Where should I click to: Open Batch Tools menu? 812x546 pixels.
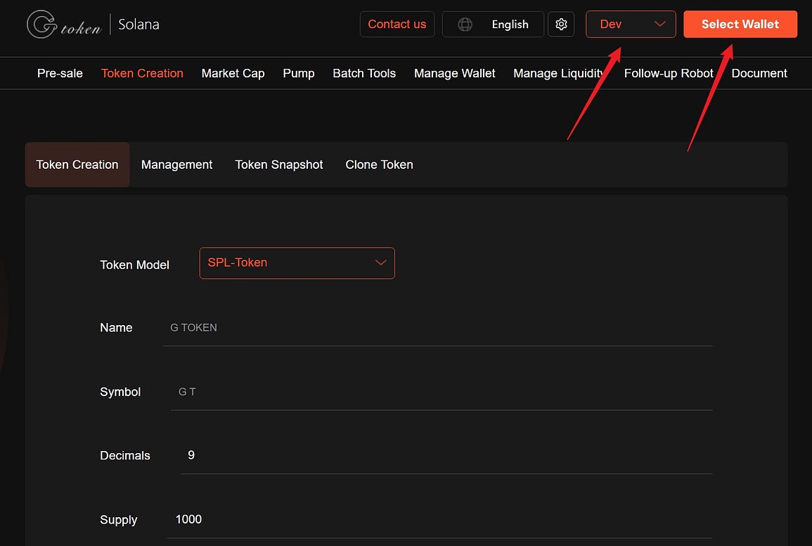[364, 73]
